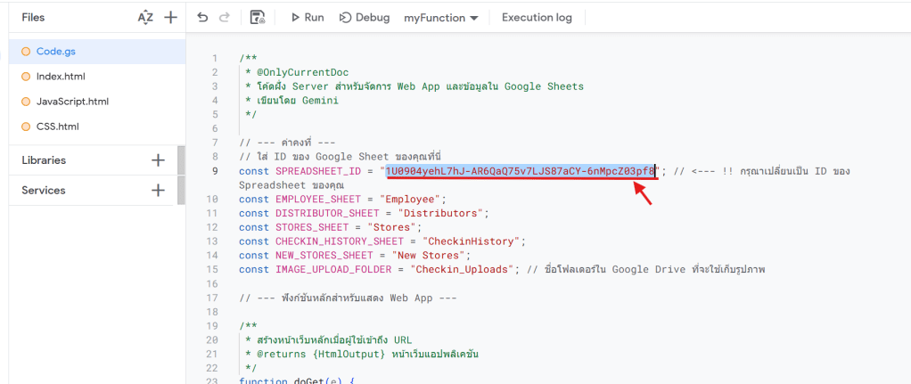Screen dimensions: 911x384
Task: Select JavaScript.html in file list
Action: (72, 102)
